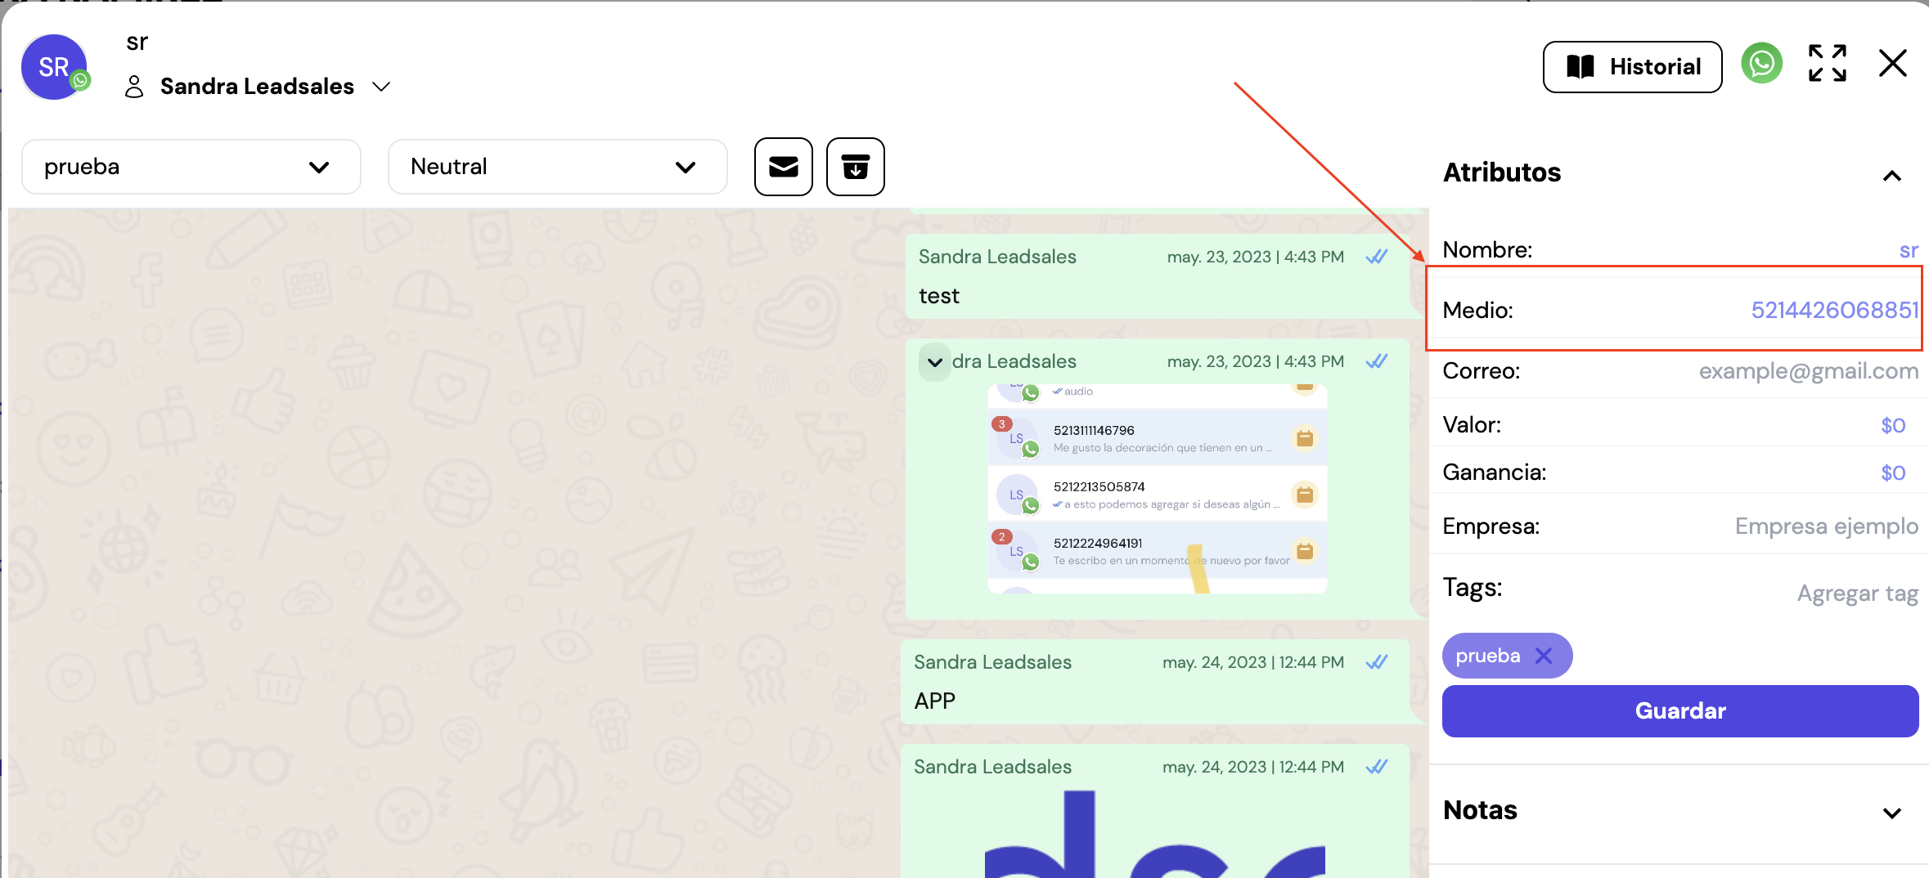The width and height of the screenshot is (1929, 878).
Task: Open WhatsApp via the green icon
Action: (1761, 64)
